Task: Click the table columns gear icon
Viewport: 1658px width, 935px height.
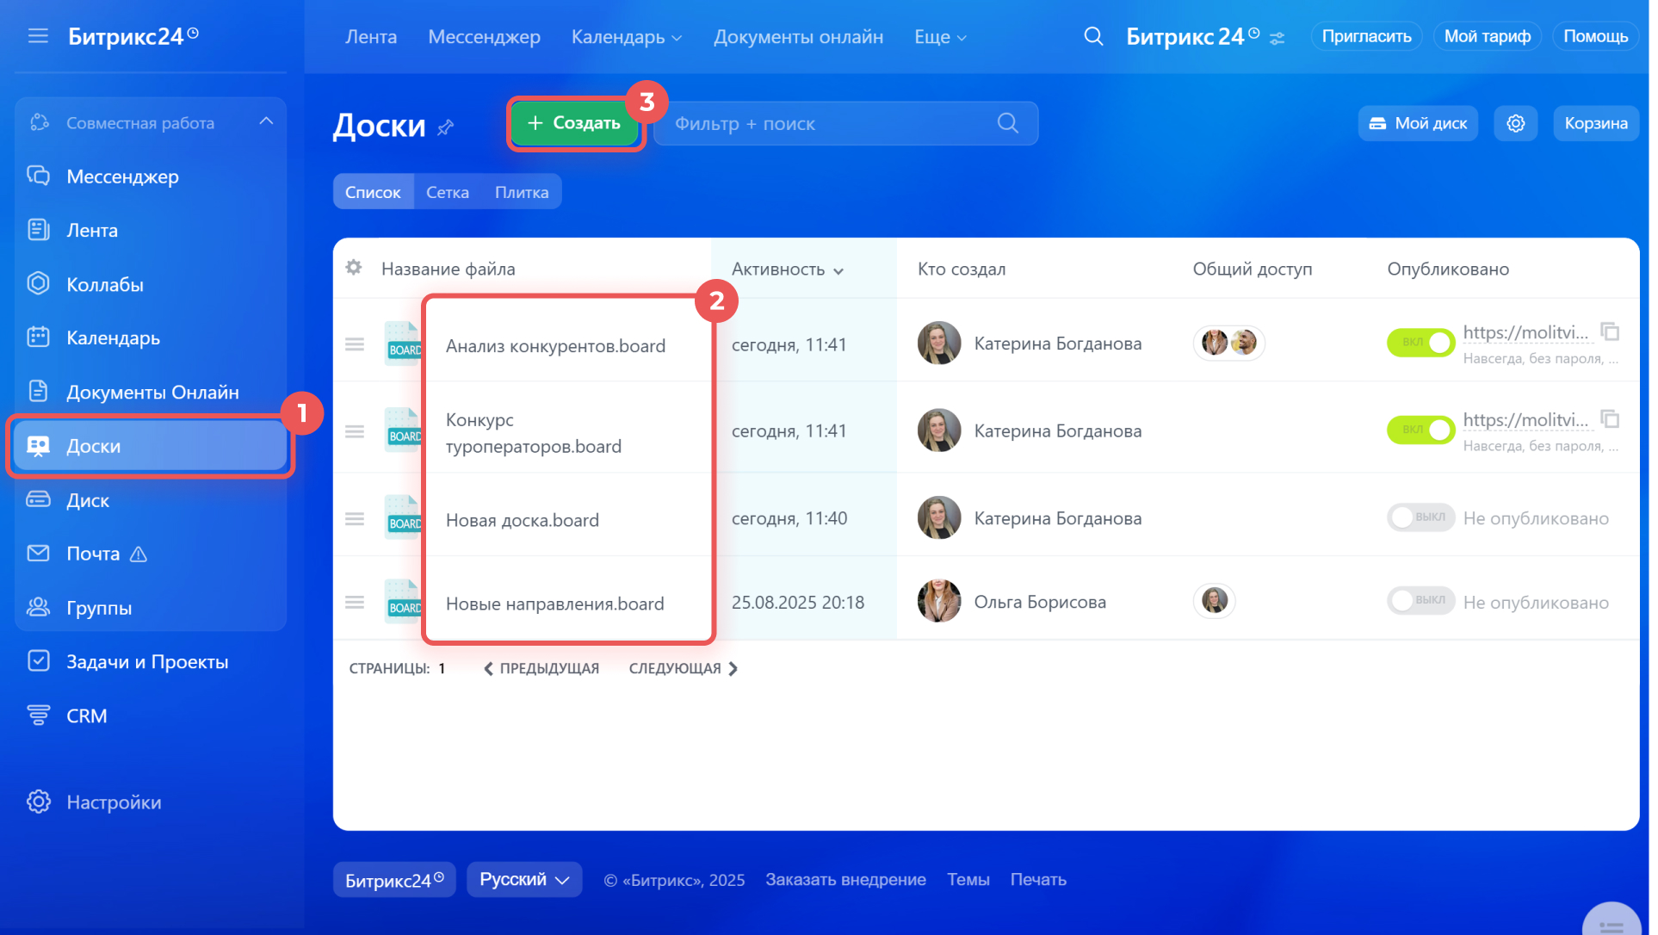Action: pos(355,269)
